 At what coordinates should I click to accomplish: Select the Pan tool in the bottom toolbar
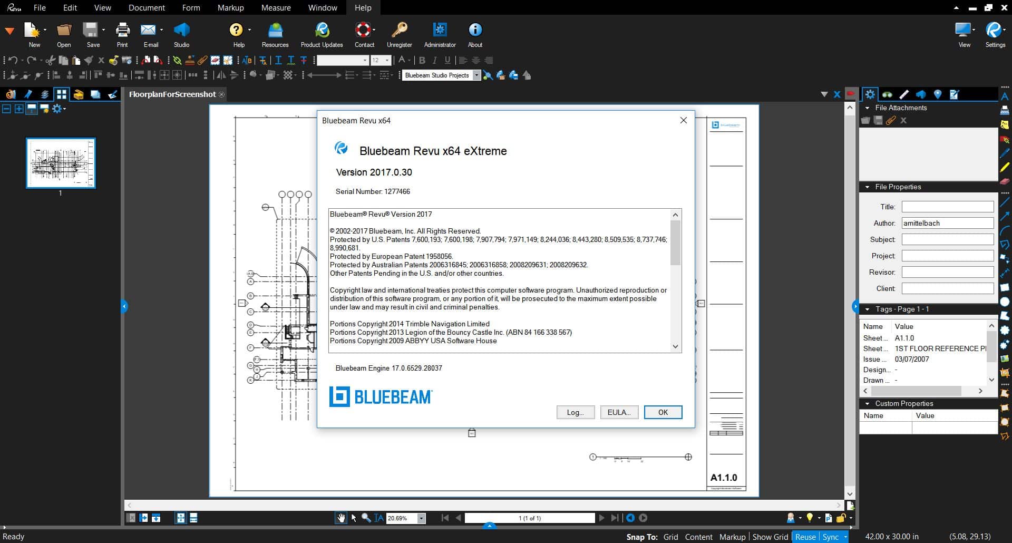(x=341, y=518)
